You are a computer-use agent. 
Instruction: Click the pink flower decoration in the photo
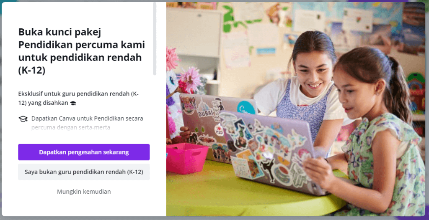(190, 79)
